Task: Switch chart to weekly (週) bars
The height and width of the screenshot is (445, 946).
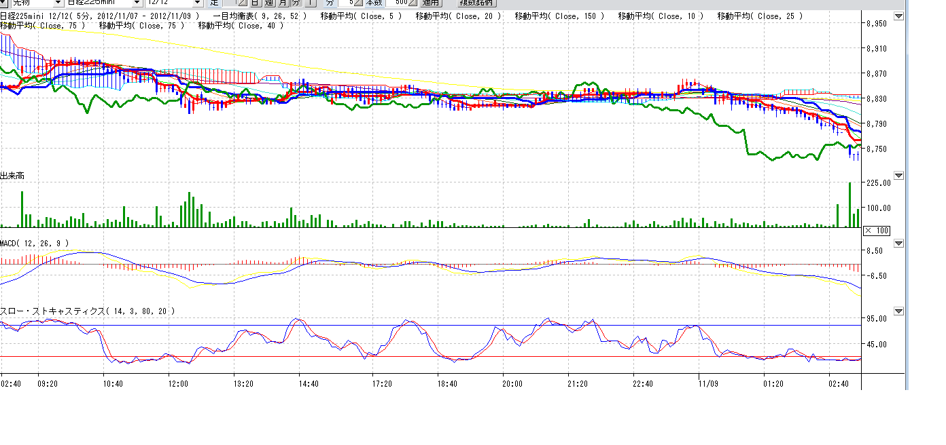Action: (x=268, y=3)
